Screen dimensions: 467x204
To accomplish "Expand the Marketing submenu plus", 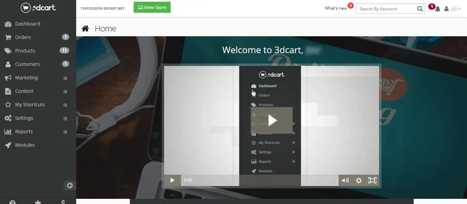I will (65, 78).
